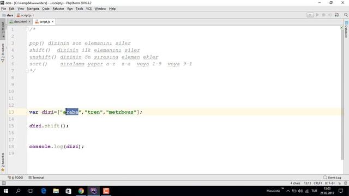Open the Action Center notification icon
349x196 pixels.
[x=341, y=191]
